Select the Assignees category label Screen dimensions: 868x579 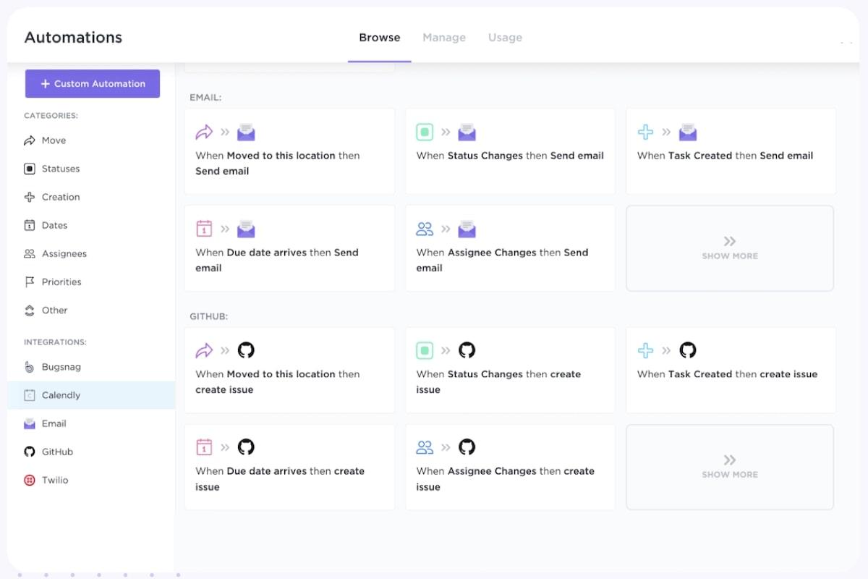coord(64,253)
